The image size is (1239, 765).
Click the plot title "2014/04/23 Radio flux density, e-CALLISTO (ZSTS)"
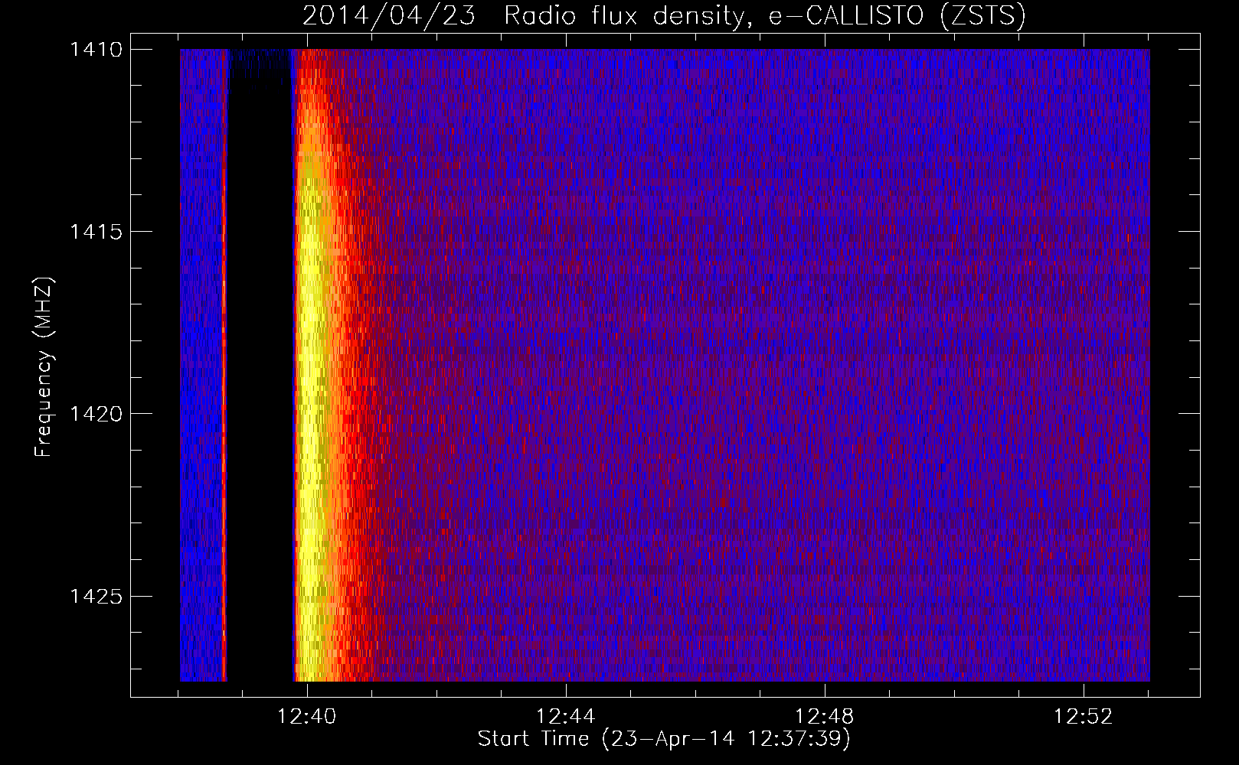point(664,15)
